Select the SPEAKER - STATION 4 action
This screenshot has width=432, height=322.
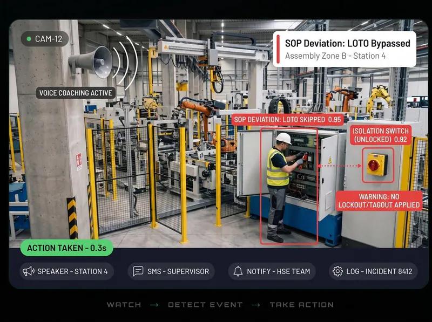click(66, 271)
